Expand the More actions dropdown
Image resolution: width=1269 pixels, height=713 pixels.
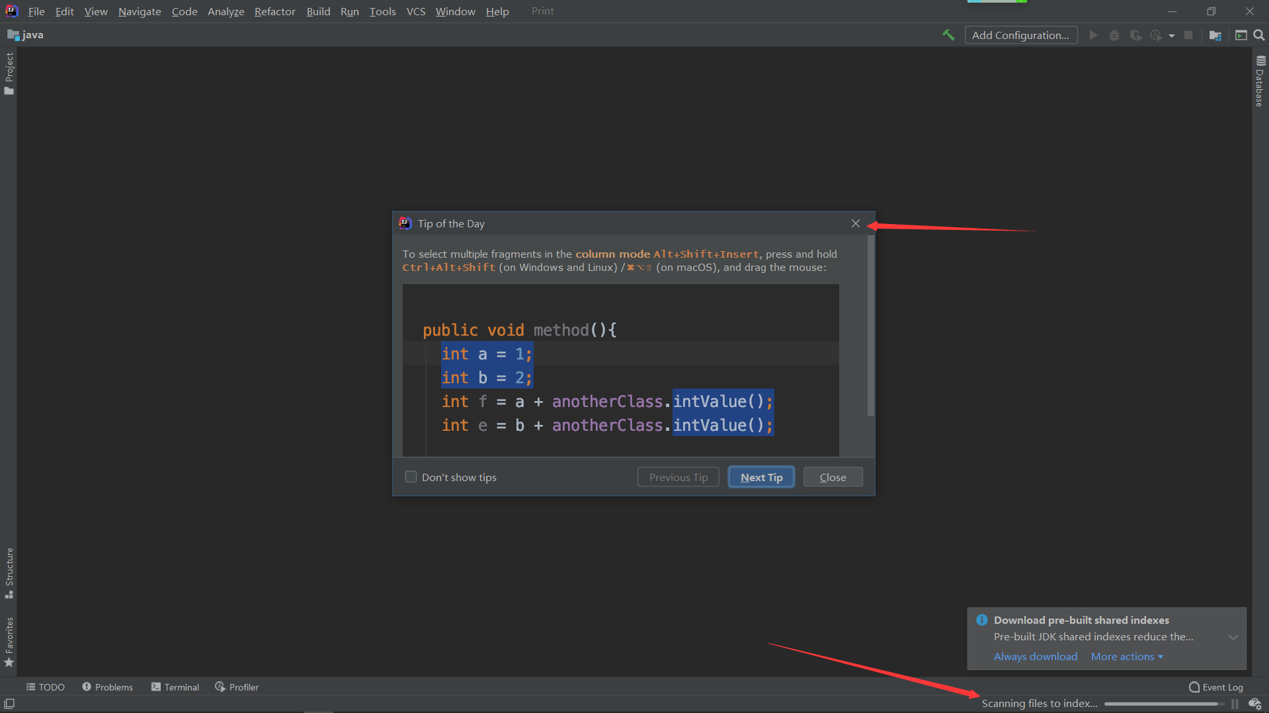click(1127, 656)
